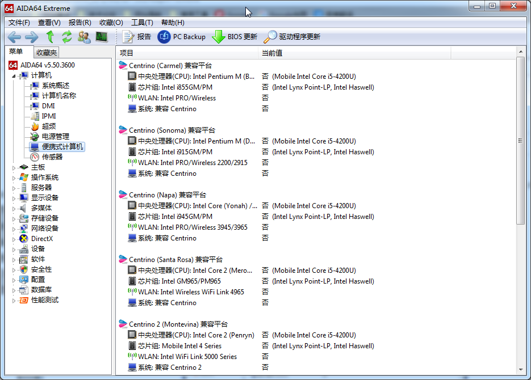Select IPMI in the tree

coord(49,116)
